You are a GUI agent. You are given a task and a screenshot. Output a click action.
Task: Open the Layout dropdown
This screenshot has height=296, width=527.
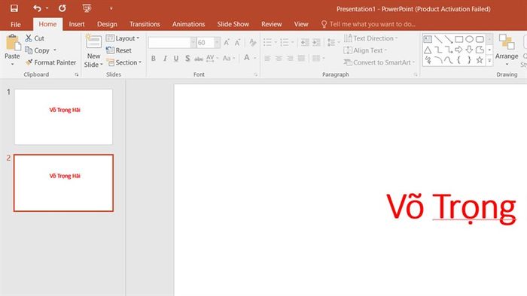(123, 38)
